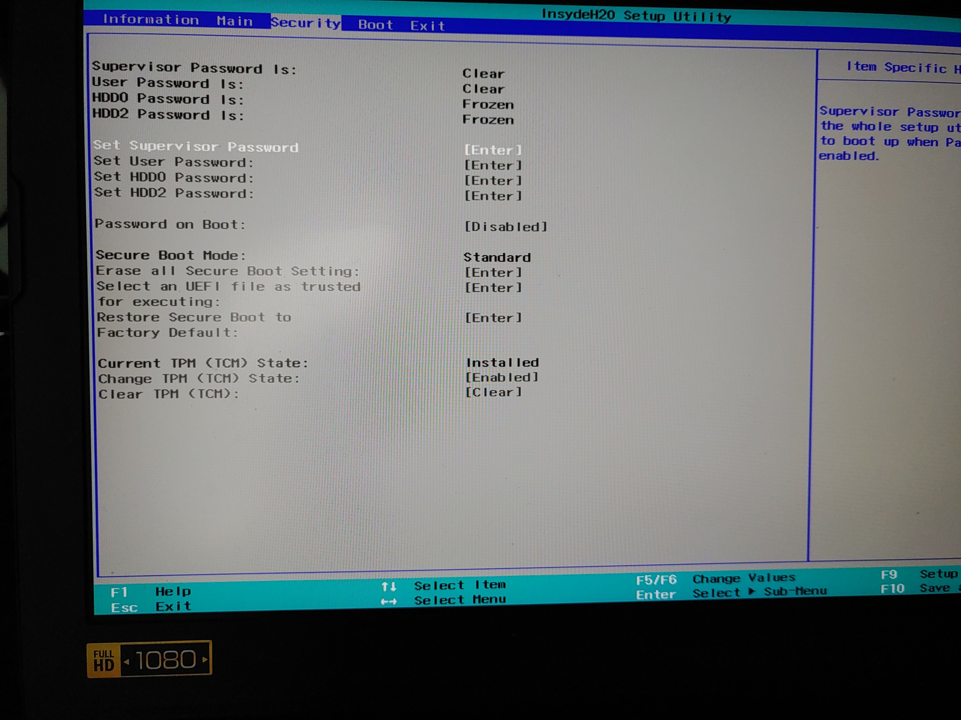961x720 pixels.
Task: Activate Erase all Secure Boot Setting
Action: 228,271
